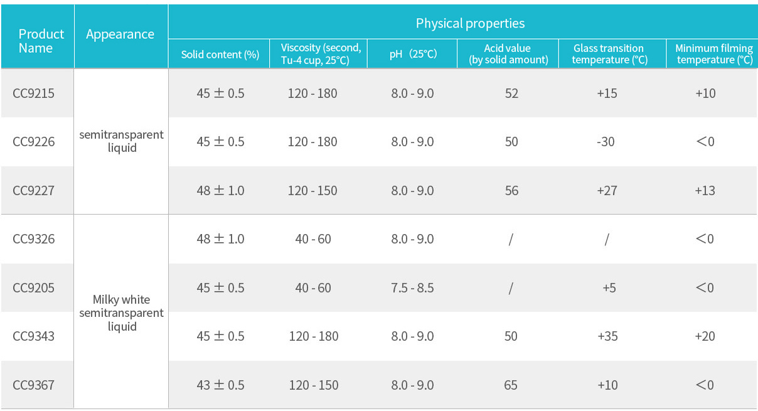The width and height of the screenshot is (758, 411).
Task: Click the Product Name column header
Action: 41,41
